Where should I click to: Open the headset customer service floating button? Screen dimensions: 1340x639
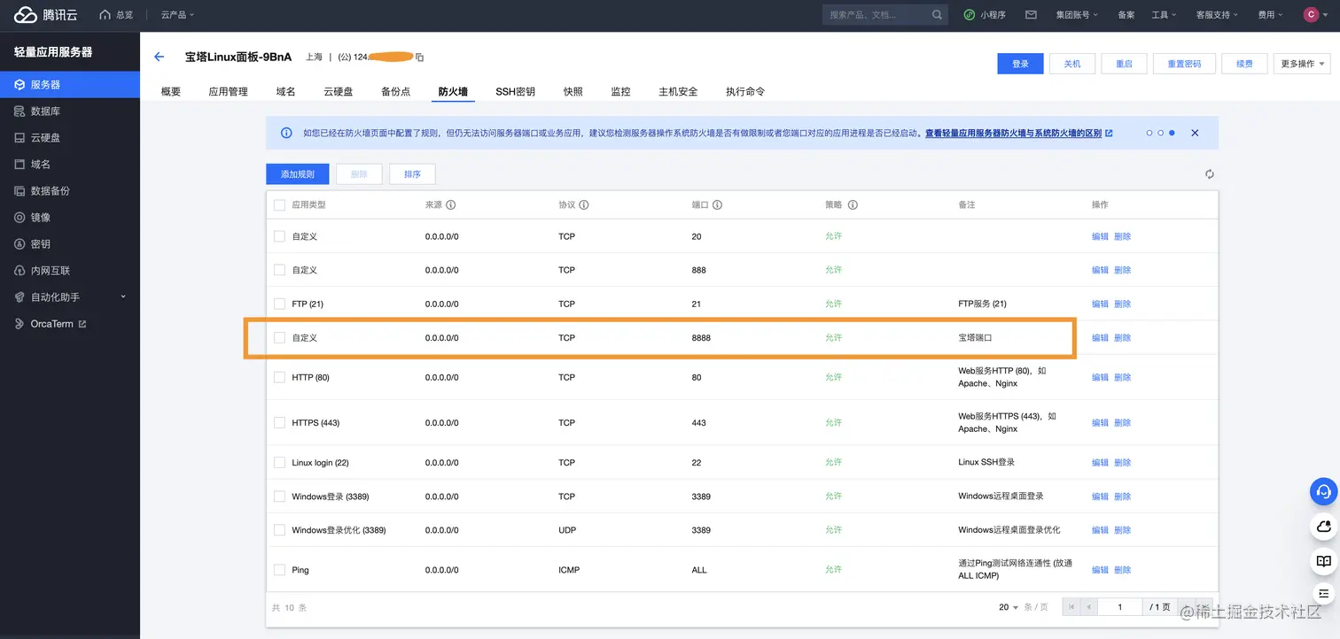click(1324, 491)
